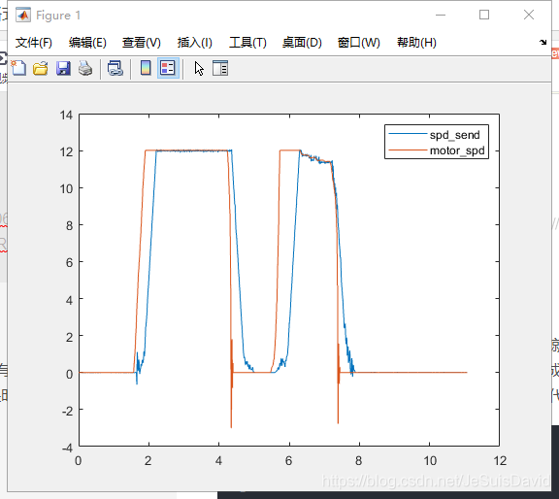Open the 插入(I) menu
This screenshot has height=499, width=559.
tap(195, 43)
